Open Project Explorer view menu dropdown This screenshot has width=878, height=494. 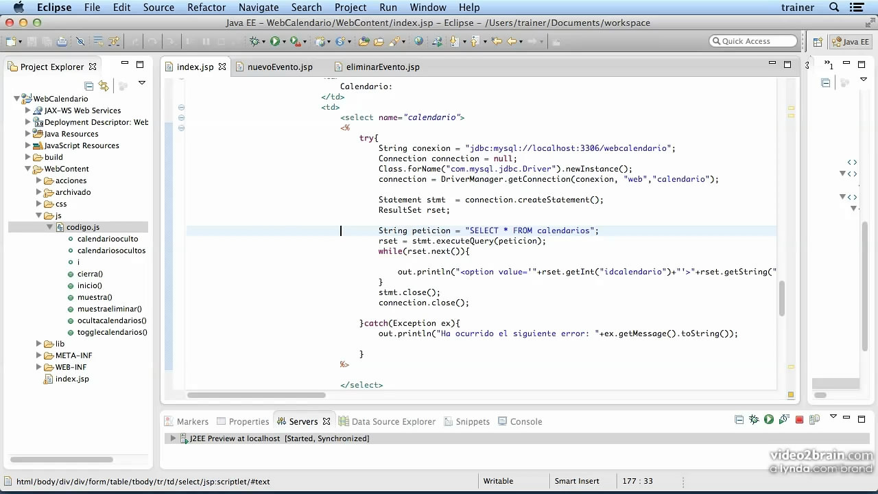click(x=142, y=83)
